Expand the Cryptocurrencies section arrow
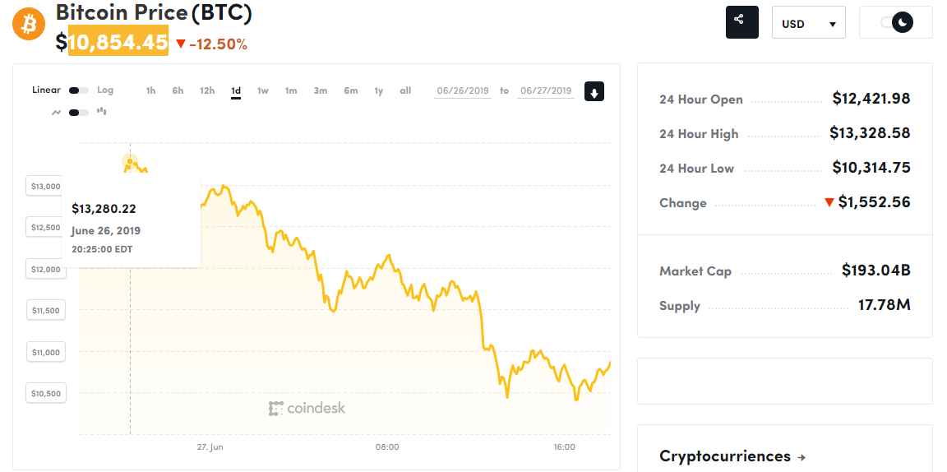 coord(801,457)
